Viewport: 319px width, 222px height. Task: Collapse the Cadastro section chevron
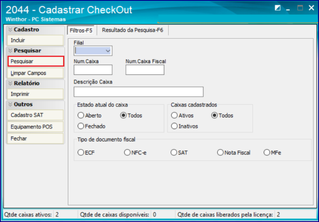(x=10, y=30)
